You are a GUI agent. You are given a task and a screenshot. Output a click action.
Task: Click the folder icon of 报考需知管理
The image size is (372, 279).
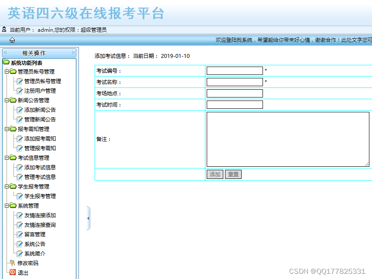coord(13,129)
